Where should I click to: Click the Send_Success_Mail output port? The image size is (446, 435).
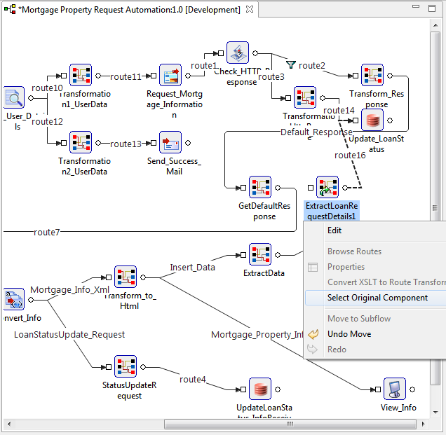[188, 143]
